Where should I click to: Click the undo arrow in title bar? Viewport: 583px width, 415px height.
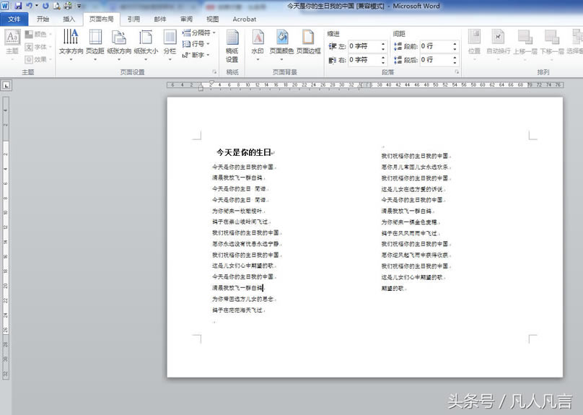click(29, 6)
